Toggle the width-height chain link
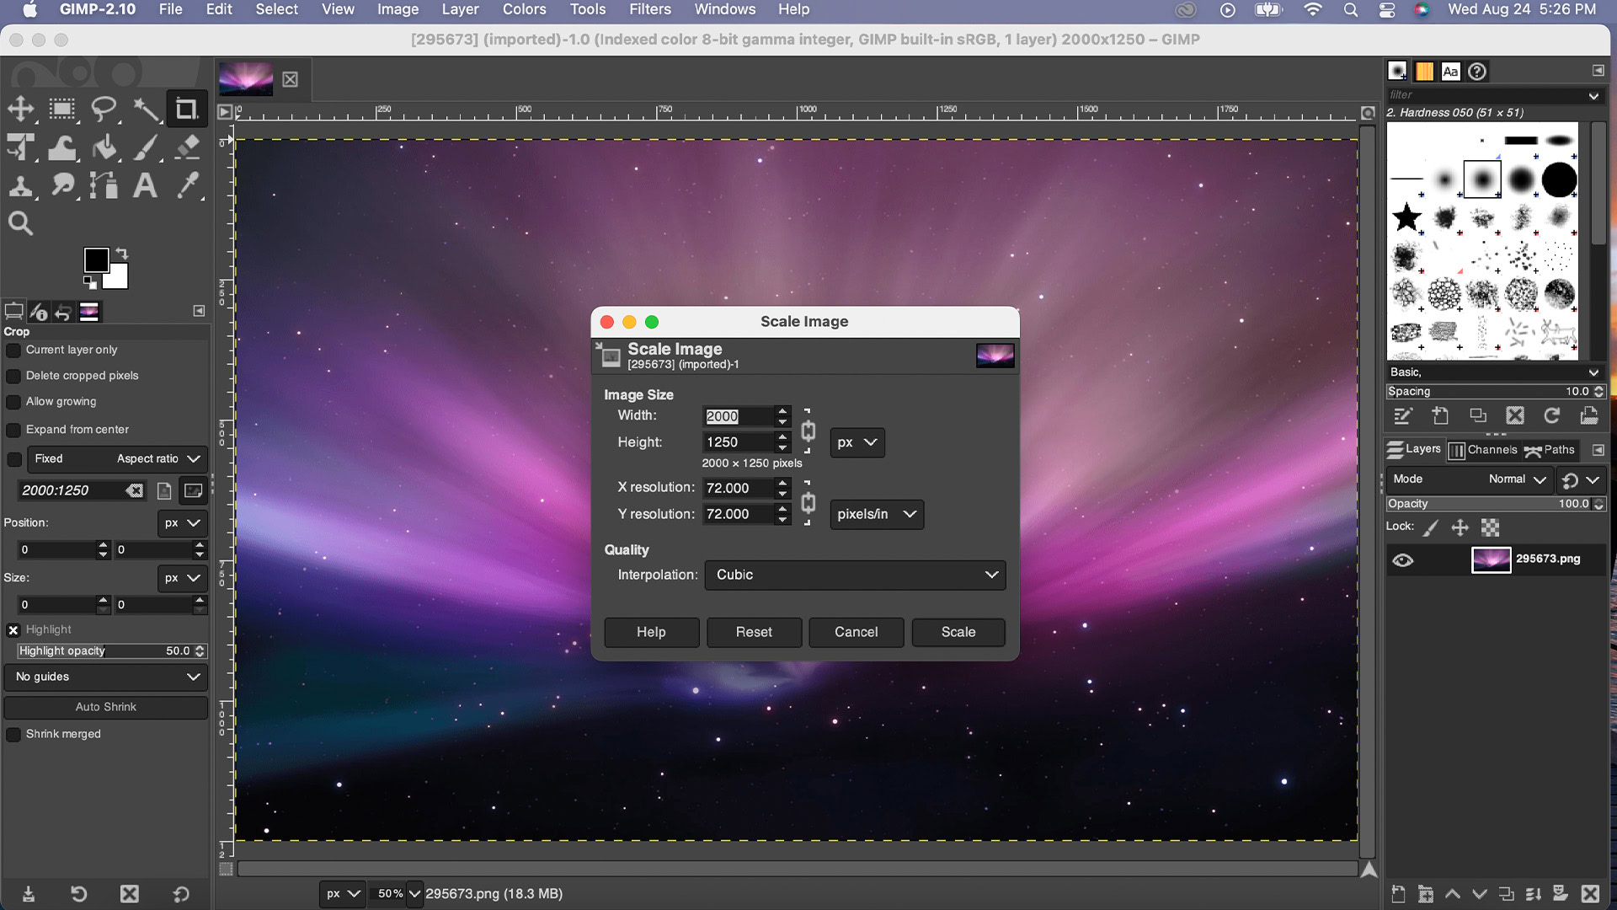The image size is (1617, 910). point(808,431)
